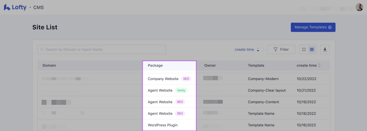Click the Site List heading

pyautogui.click(x=45, y=27)
